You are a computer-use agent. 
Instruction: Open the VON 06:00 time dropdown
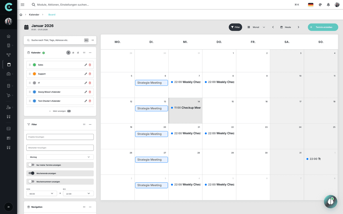(41, 193)
